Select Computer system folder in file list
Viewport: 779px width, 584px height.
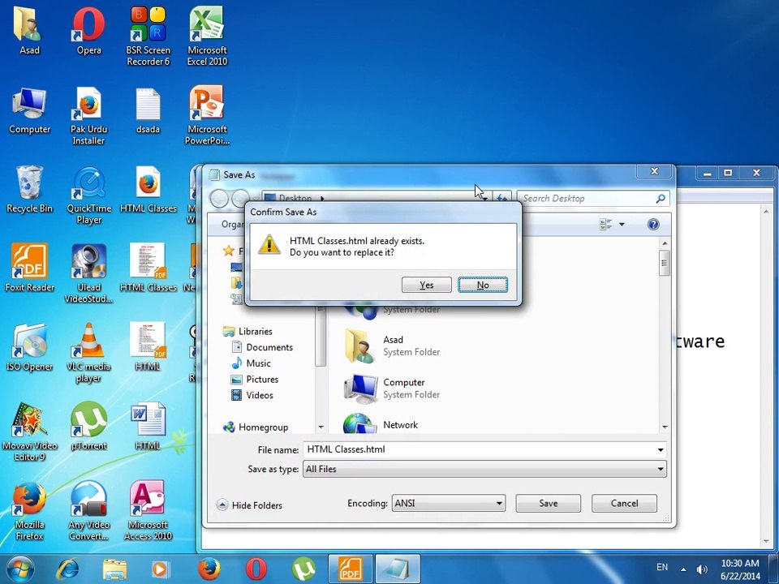pos(393,389)
